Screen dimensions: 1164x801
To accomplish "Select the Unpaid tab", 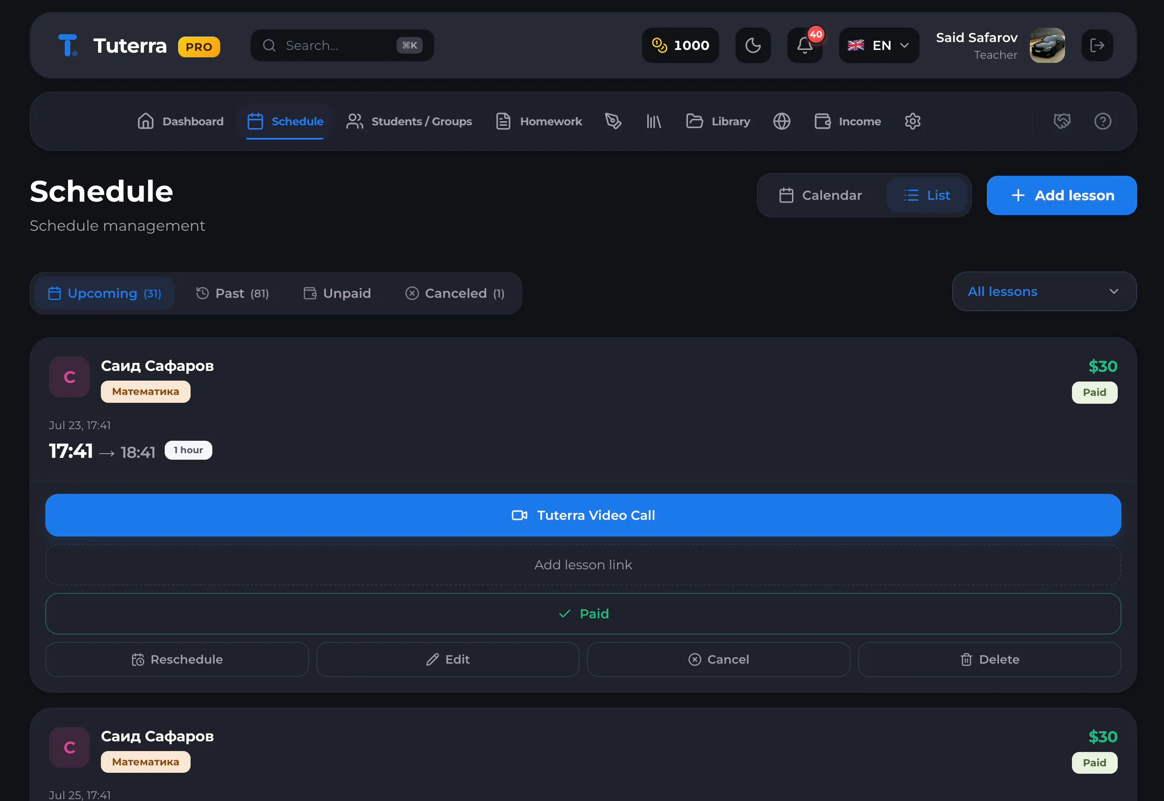I will point(337,293).
